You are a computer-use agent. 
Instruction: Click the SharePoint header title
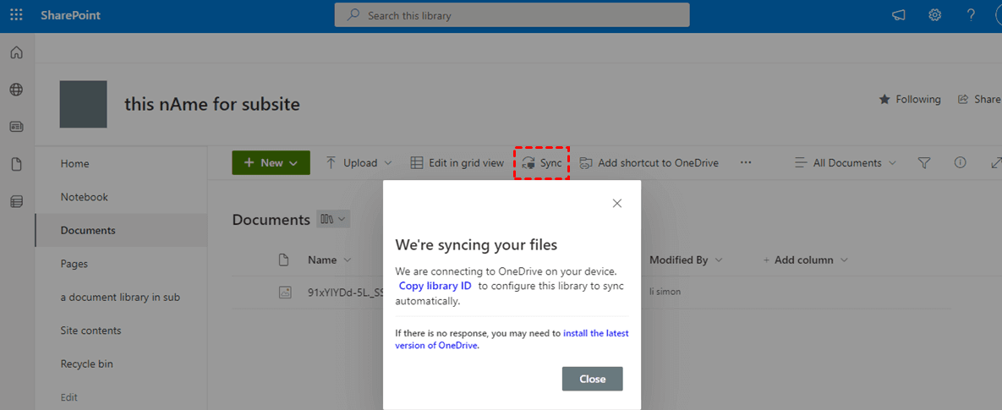(70, 14)
